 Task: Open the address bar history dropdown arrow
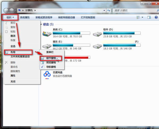point(104,10)
